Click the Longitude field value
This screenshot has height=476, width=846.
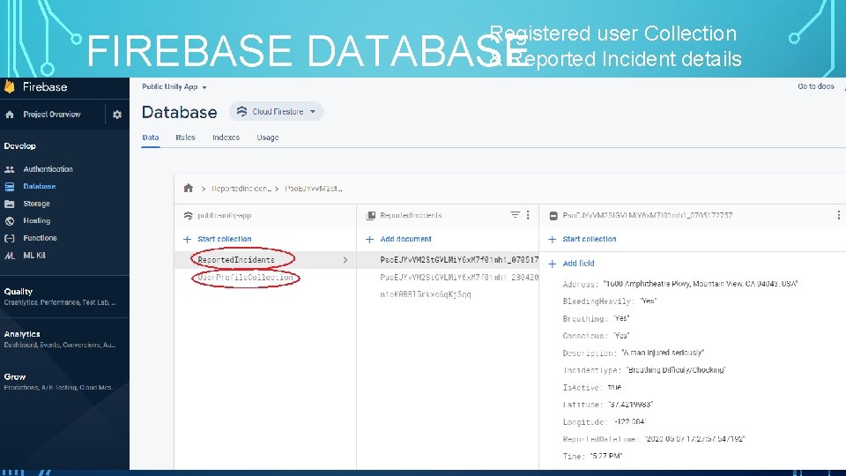click(629, 422)
